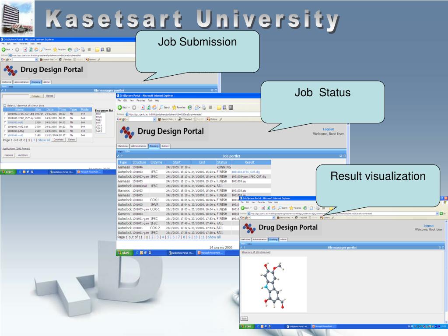448x336 pixels.
Task: Open Google toolbar search dropdown in Job Status window
Action: (x=154, y=119)
